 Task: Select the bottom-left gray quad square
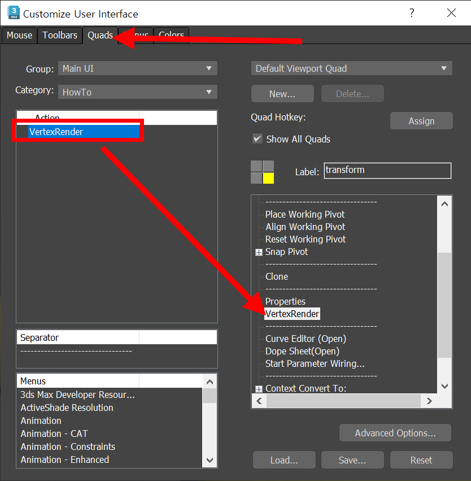coord(256,178)
